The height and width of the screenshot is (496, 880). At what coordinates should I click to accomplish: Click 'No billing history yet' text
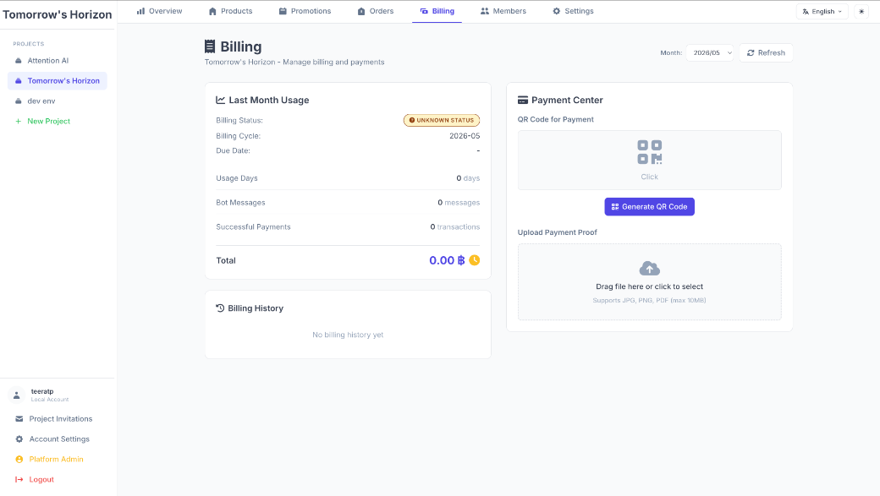tap(348, 335)
